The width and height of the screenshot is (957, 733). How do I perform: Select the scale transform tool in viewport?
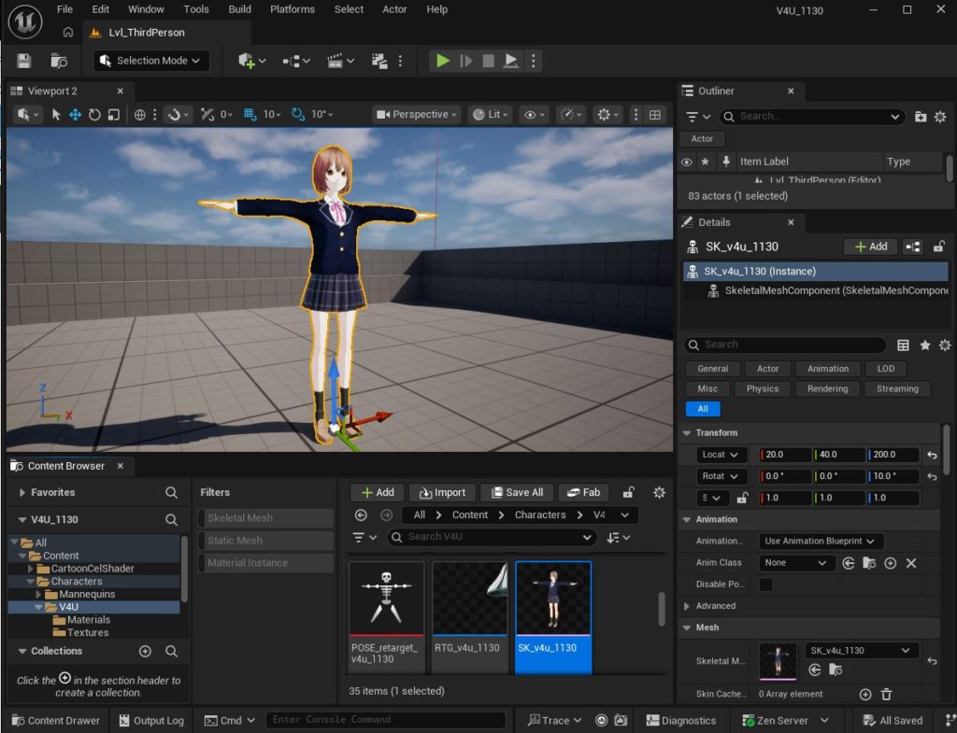click(x=114, y=115)
